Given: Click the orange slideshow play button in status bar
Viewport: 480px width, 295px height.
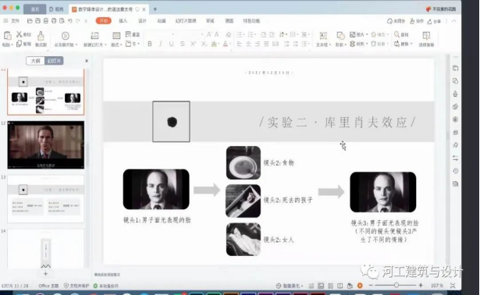Looking at the screenshot, I should 360,286.
